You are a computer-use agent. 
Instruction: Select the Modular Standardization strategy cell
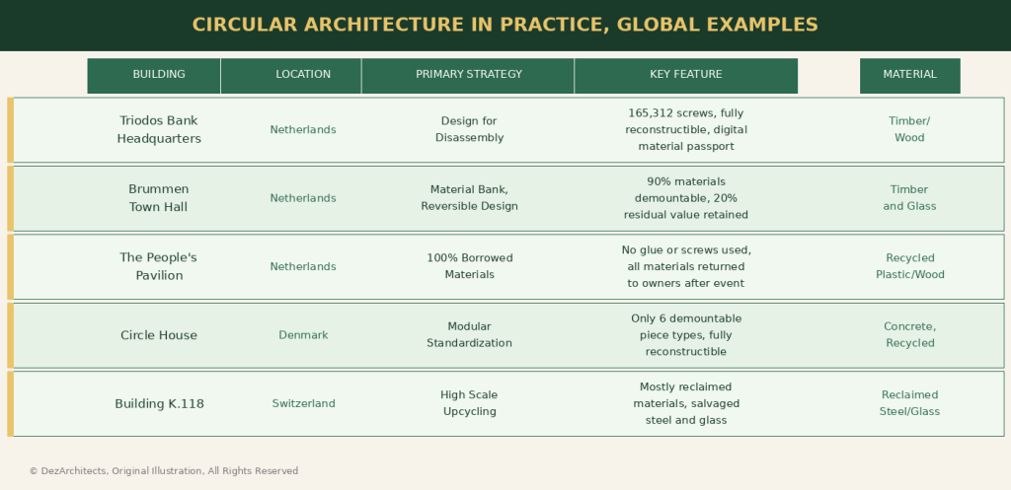[469, 335]
